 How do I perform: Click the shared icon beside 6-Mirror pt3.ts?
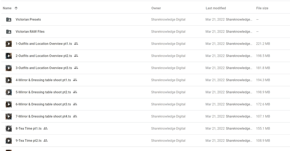(x=75, y=104)
